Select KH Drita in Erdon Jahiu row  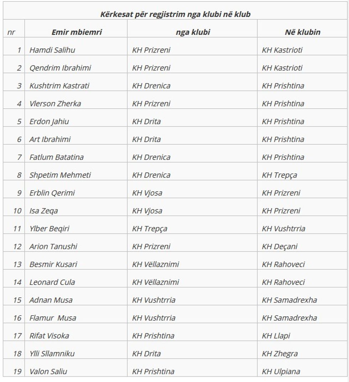click(146, 122)
